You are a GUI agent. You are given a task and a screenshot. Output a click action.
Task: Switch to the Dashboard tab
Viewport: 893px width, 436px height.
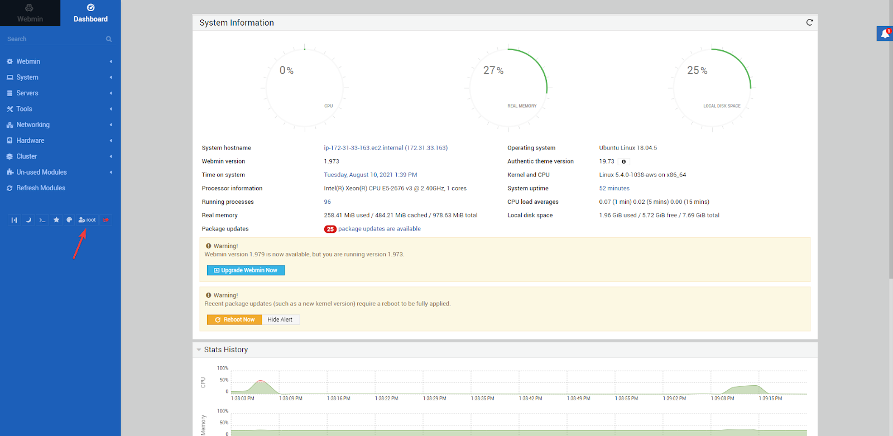90,13
